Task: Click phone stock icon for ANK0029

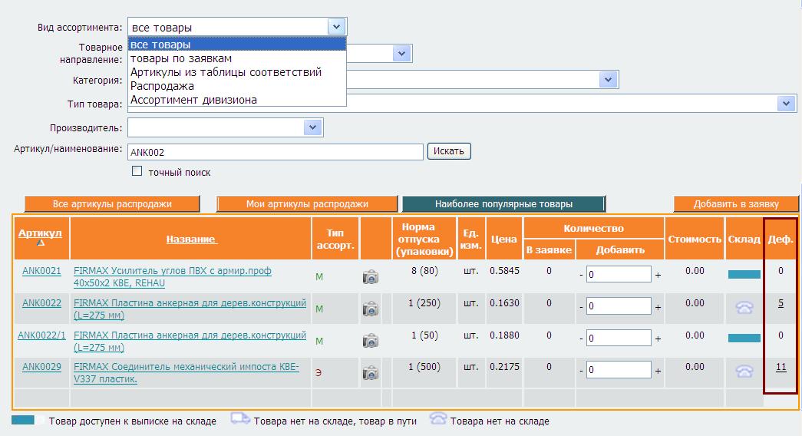Action: (744, 372)
